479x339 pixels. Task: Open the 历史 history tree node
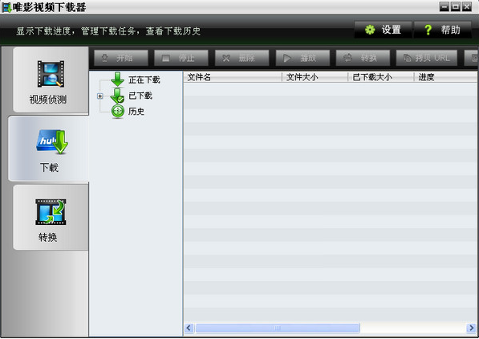[x=136, y=112]
